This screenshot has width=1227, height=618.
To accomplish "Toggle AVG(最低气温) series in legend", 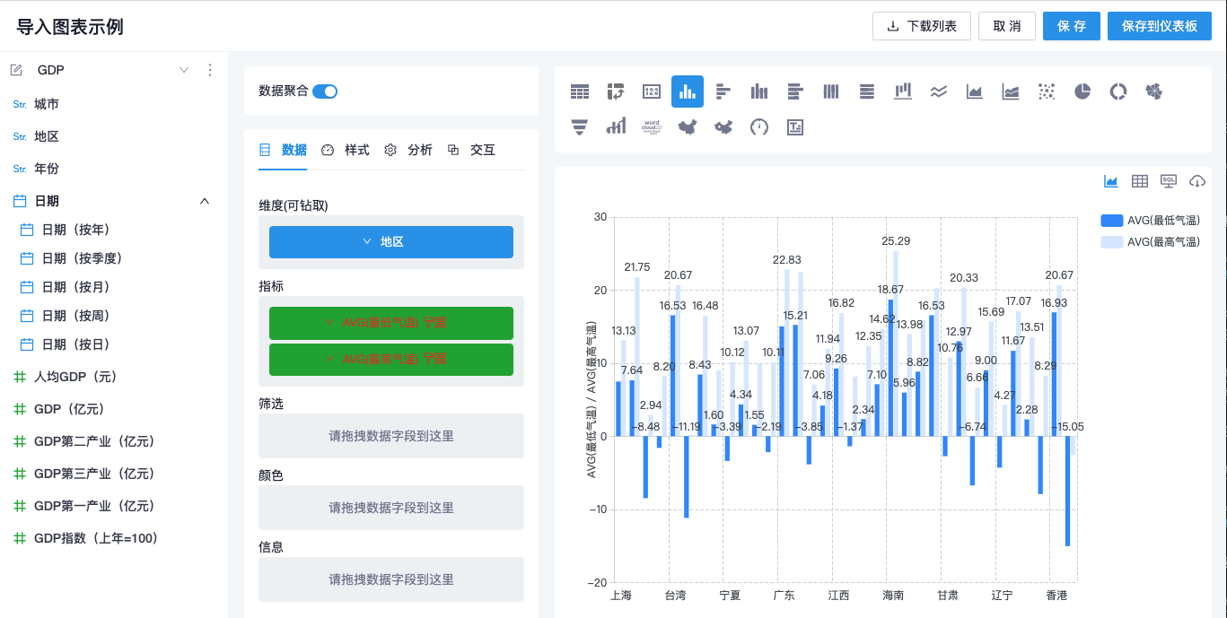I will tap(1150, 221).
